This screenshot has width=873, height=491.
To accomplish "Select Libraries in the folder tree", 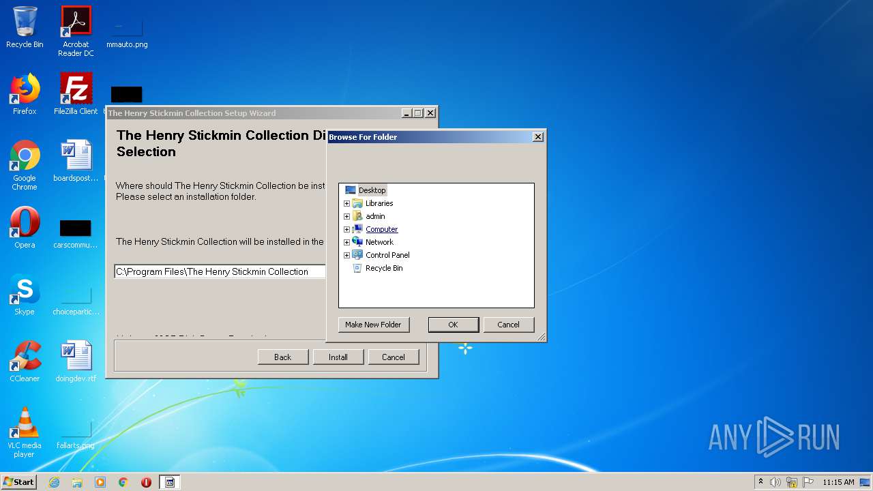I will point(379,203).
